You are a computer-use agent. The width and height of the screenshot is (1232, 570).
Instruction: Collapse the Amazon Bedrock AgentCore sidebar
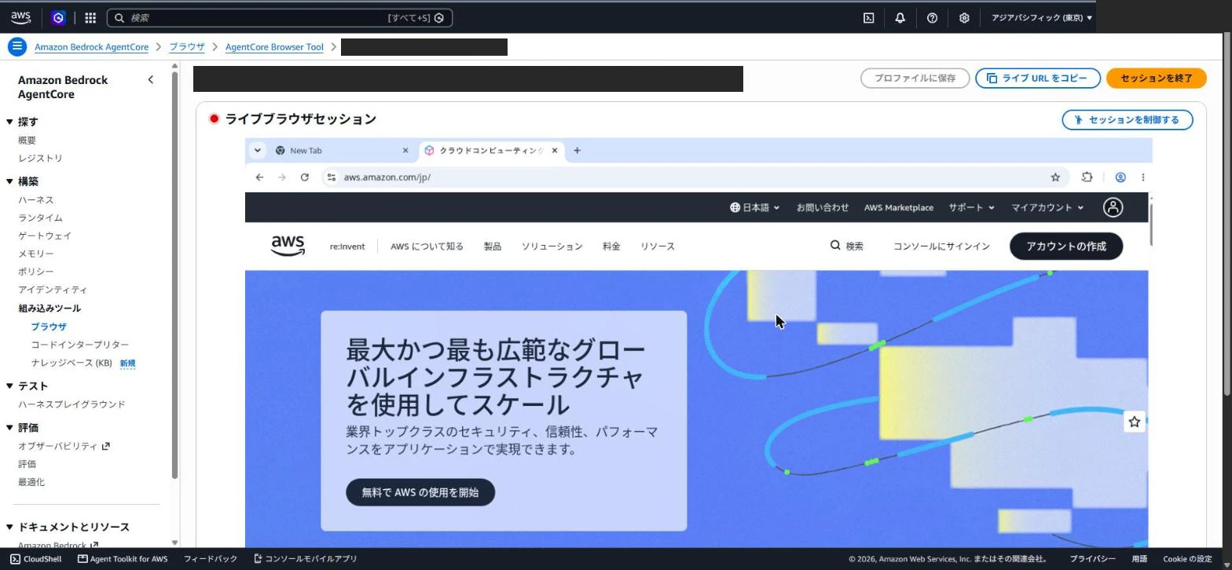tap(151, 79)
